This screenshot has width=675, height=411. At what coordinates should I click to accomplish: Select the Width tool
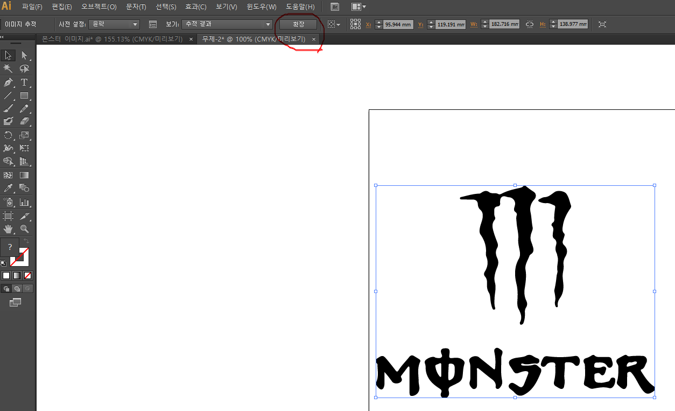8,148
